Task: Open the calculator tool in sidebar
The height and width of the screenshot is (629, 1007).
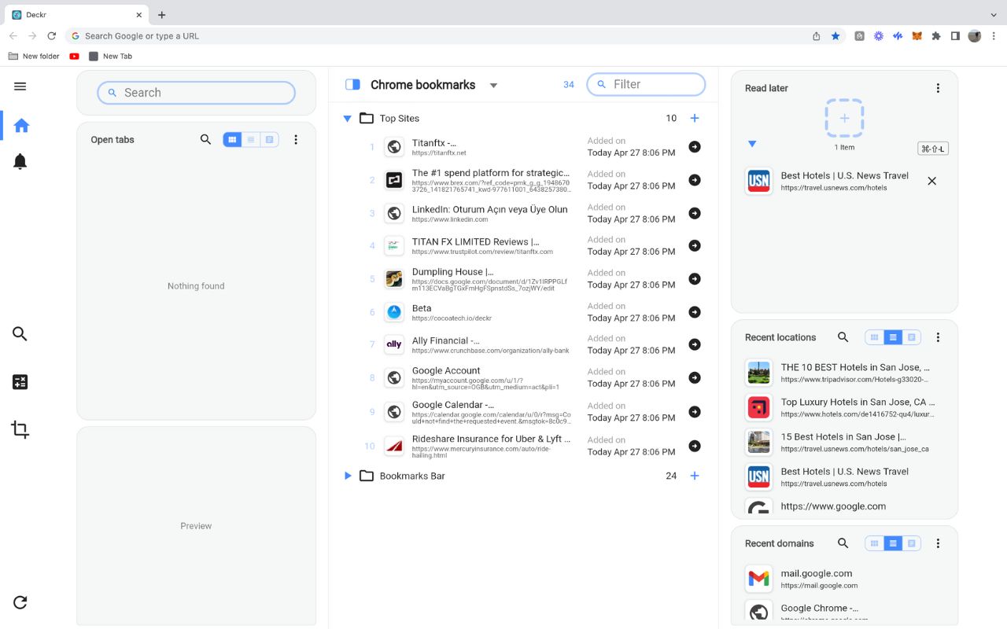Action: tap(20, 382)
